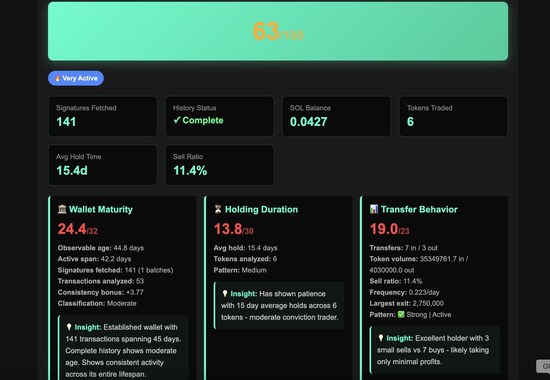Click the Transfers 7 in / 3 out line
The image size is (550, 380).
(404, 248)
